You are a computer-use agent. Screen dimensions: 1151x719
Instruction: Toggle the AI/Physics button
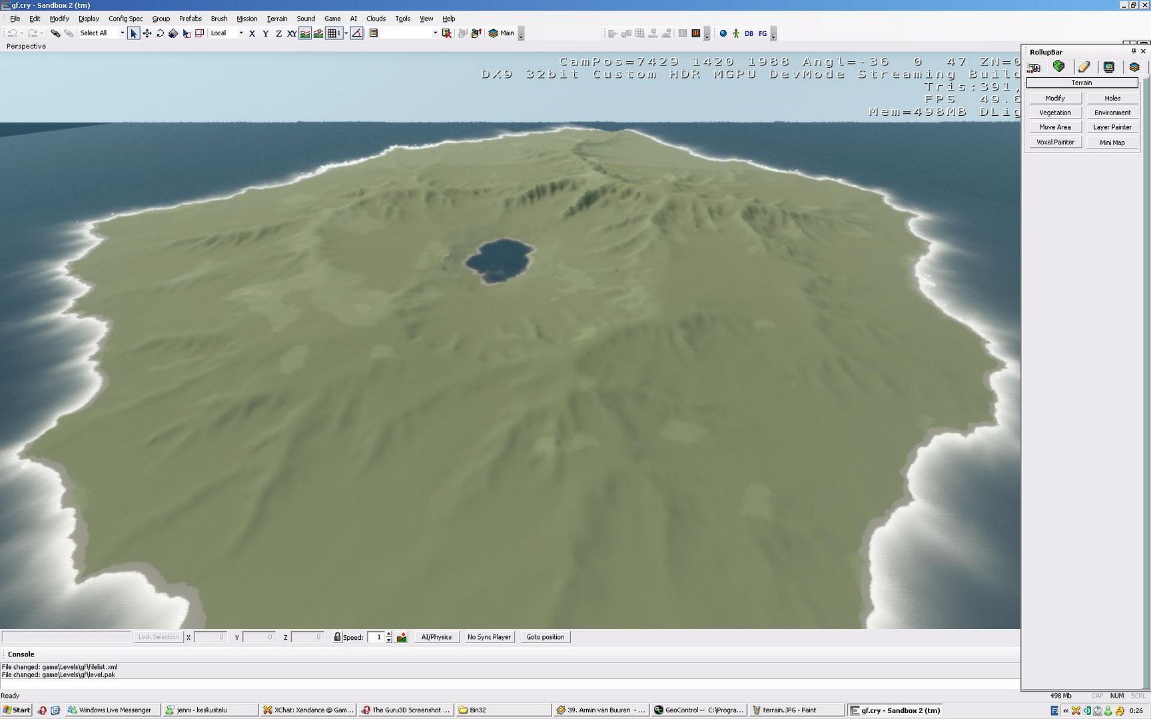(x=436, y=637)
